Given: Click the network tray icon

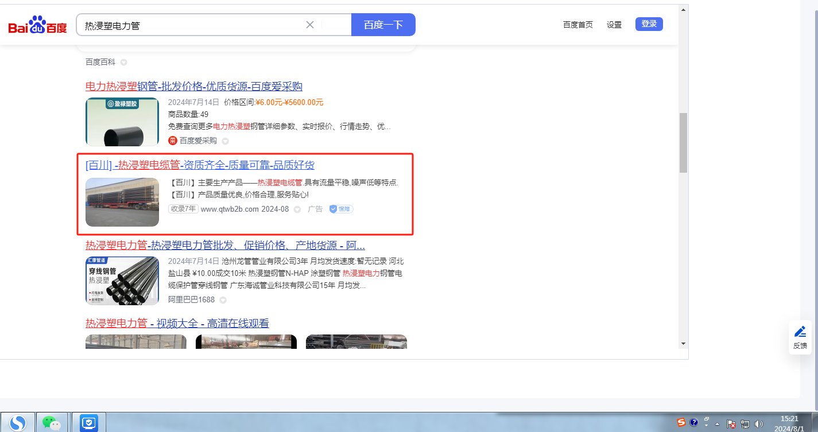Looking at the screenshot, I should pos(745,425).
